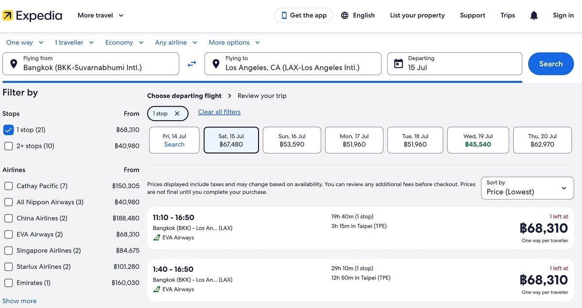This screenshot has width=582, height=308.
Task: Select Sat, 15 Jul date tab
Action: click(x=231, y=140)
